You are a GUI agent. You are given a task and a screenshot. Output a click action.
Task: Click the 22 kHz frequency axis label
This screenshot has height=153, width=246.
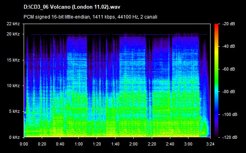(13, 24)
